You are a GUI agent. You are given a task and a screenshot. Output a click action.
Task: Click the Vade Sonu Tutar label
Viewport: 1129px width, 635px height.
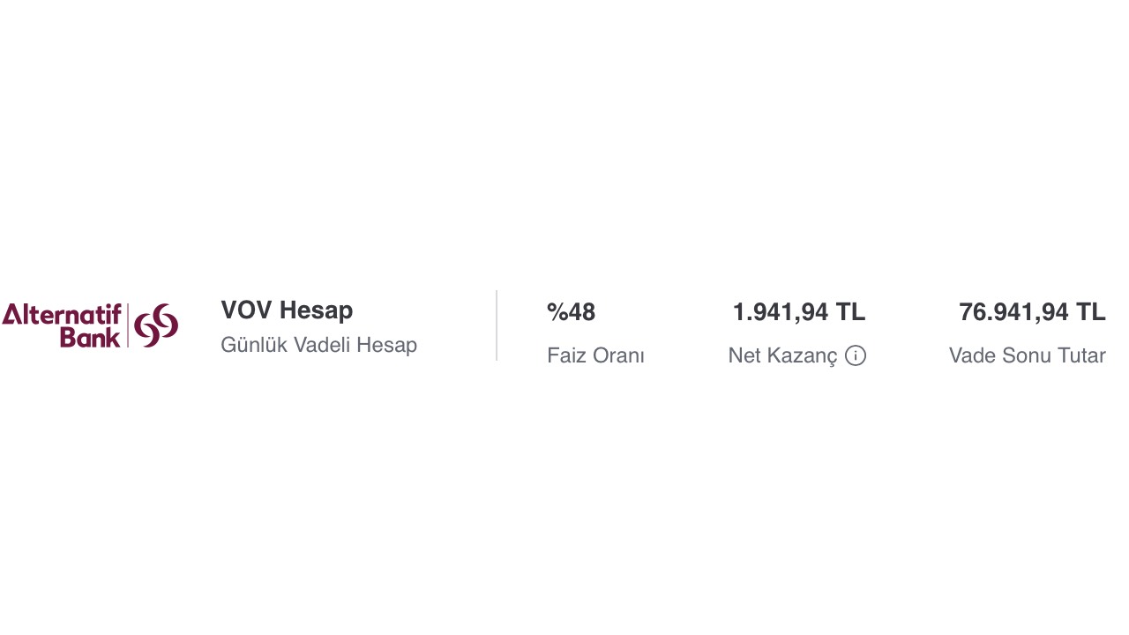1027,355
